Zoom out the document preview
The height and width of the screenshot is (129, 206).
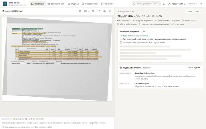pos(80,11)
